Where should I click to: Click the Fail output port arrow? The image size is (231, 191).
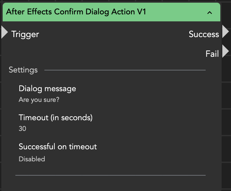click(x=226, y=51)
